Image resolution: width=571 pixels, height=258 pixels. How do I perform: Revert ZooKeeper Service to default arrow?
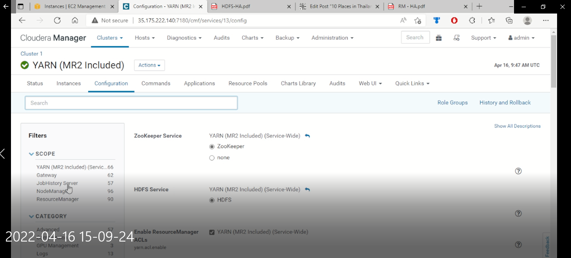[307, 136]
